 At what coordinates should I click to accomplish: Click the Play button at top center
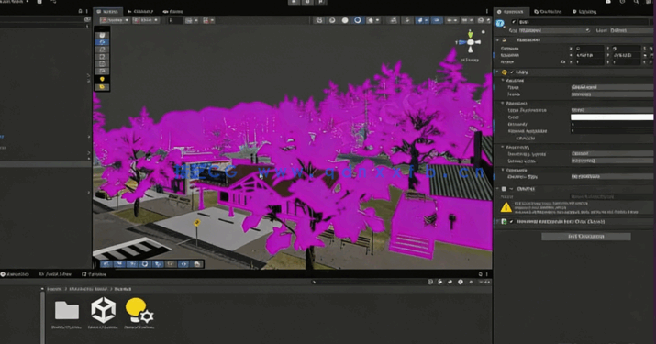pos(294,2)
